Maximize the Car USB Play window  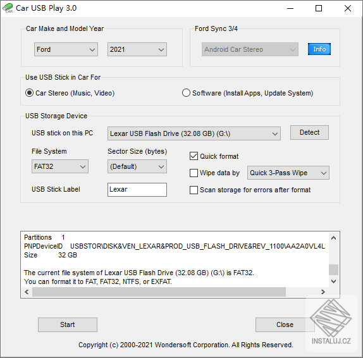[319, 8]
